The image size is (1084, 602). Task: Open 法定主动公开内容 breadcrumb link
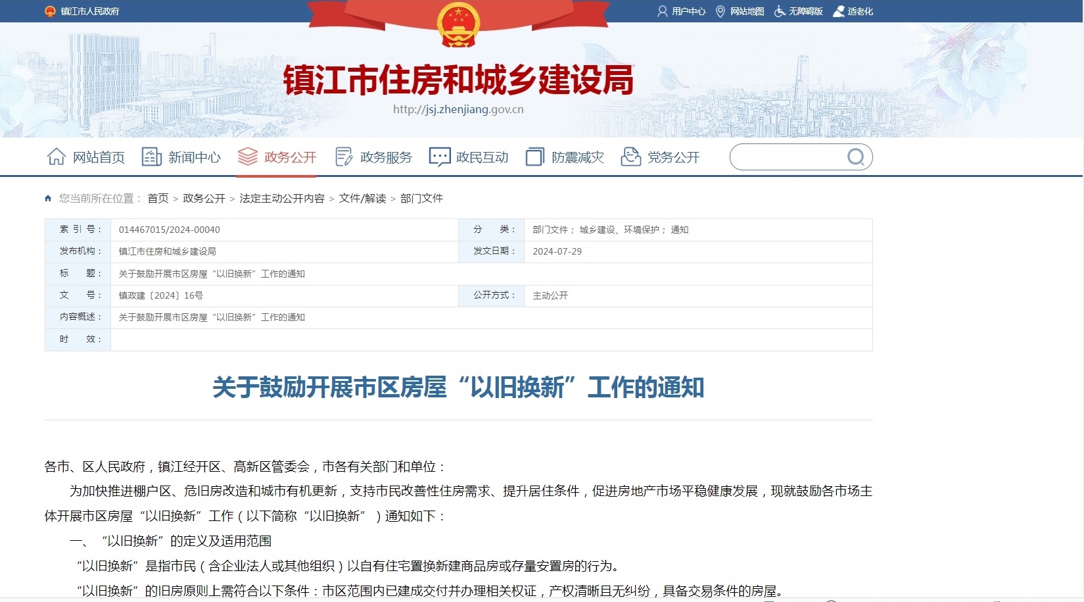pos(282,198)
